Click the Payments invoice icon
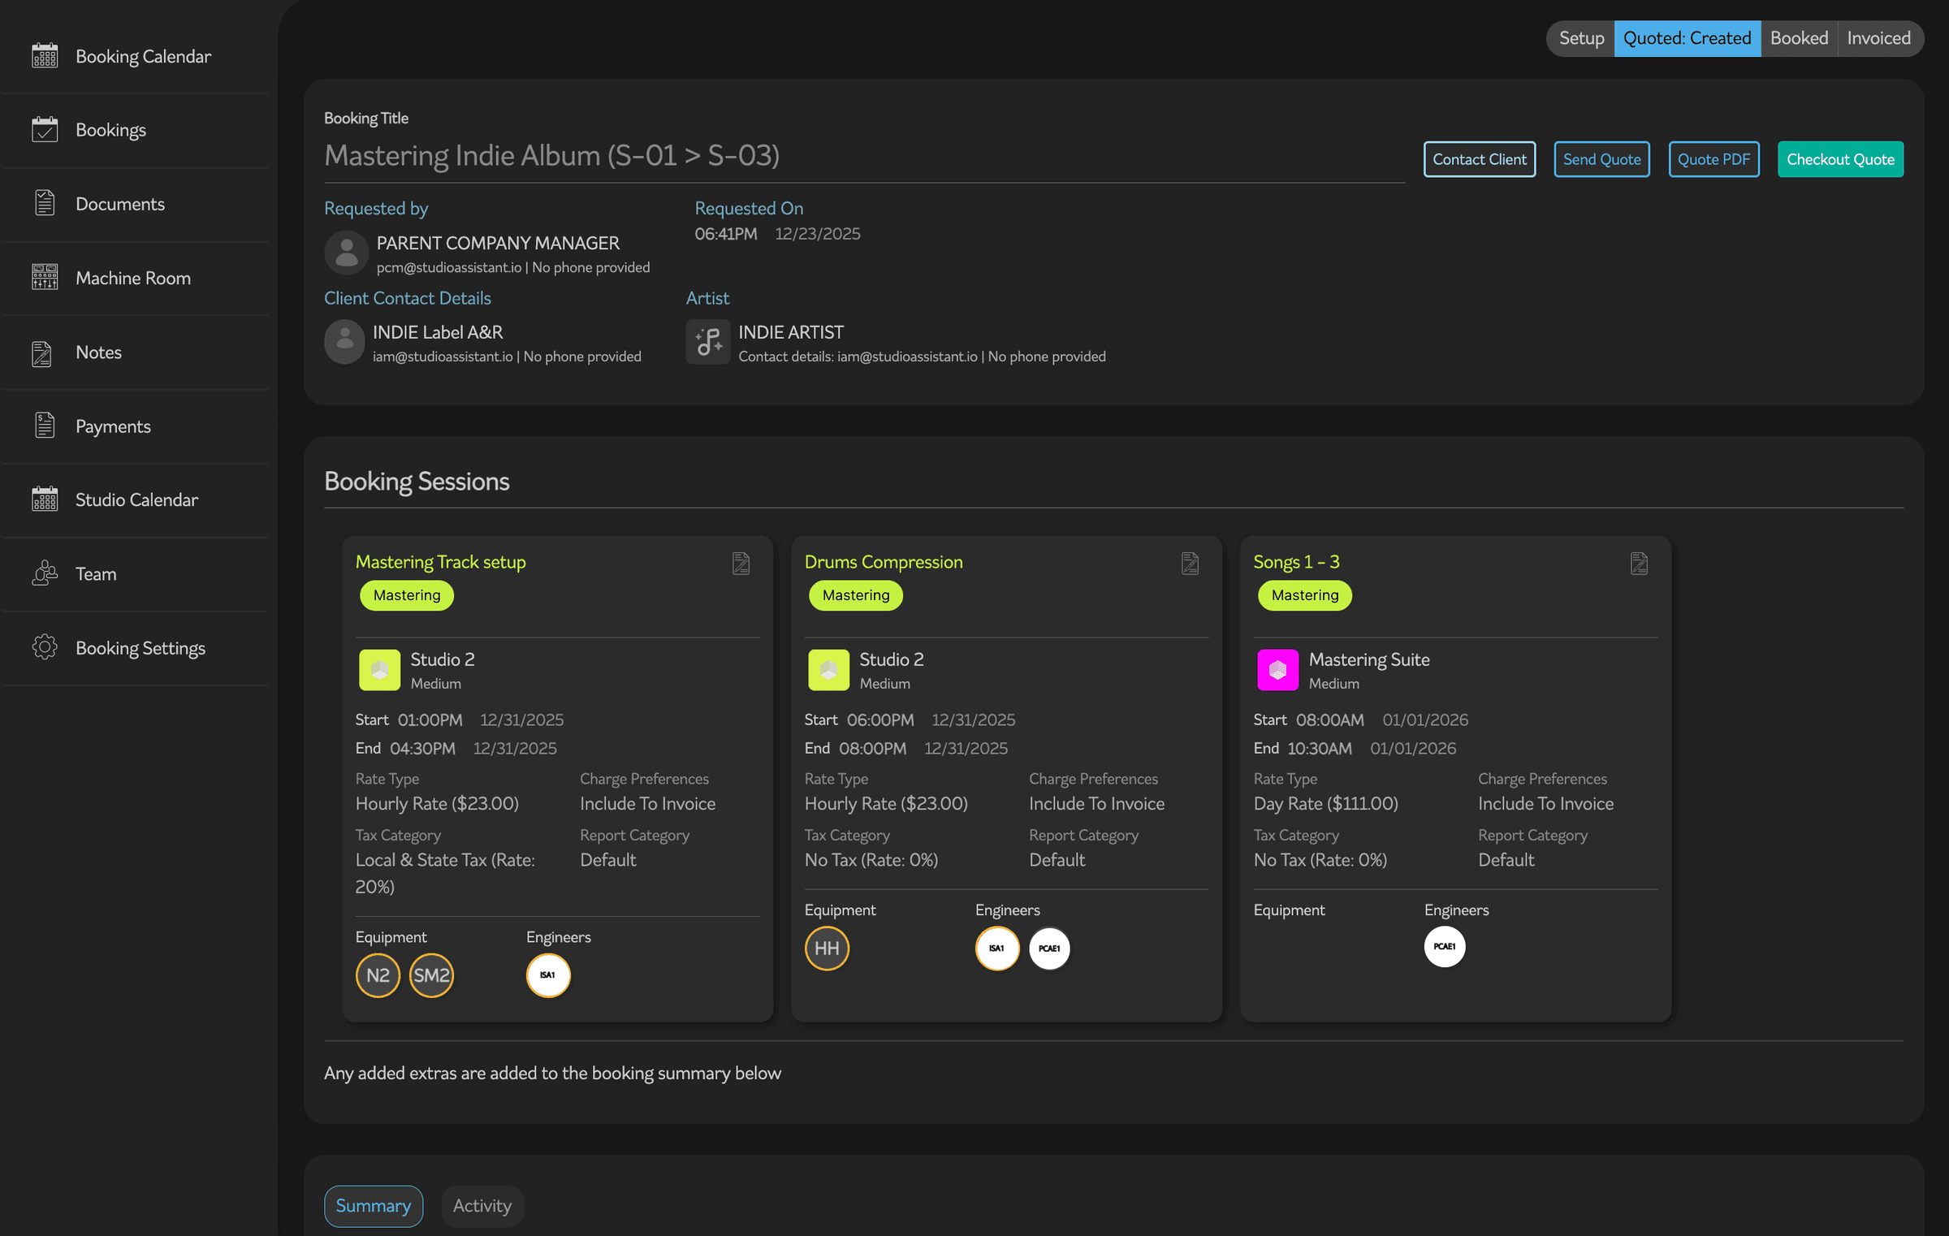This screenshot has height=1236, width=1949. 45,426
